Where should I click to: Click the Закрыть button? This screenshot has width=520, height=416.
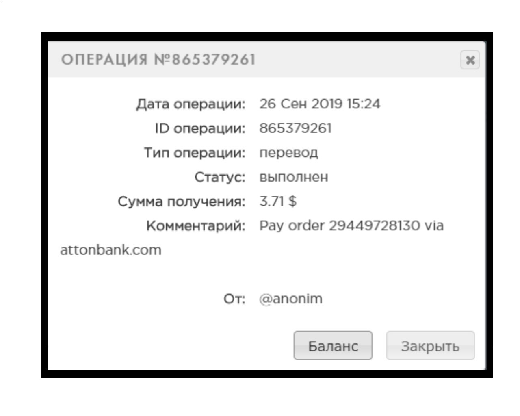[x=430, y=345]
